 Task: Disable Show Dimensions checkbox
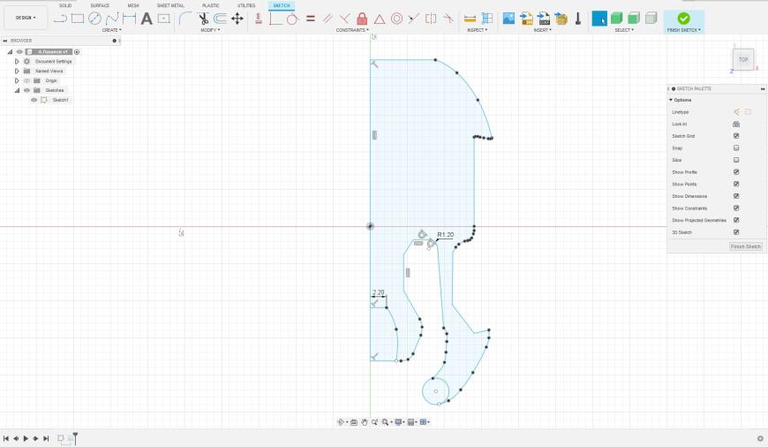pyautogui.click(x=736, y=196)
